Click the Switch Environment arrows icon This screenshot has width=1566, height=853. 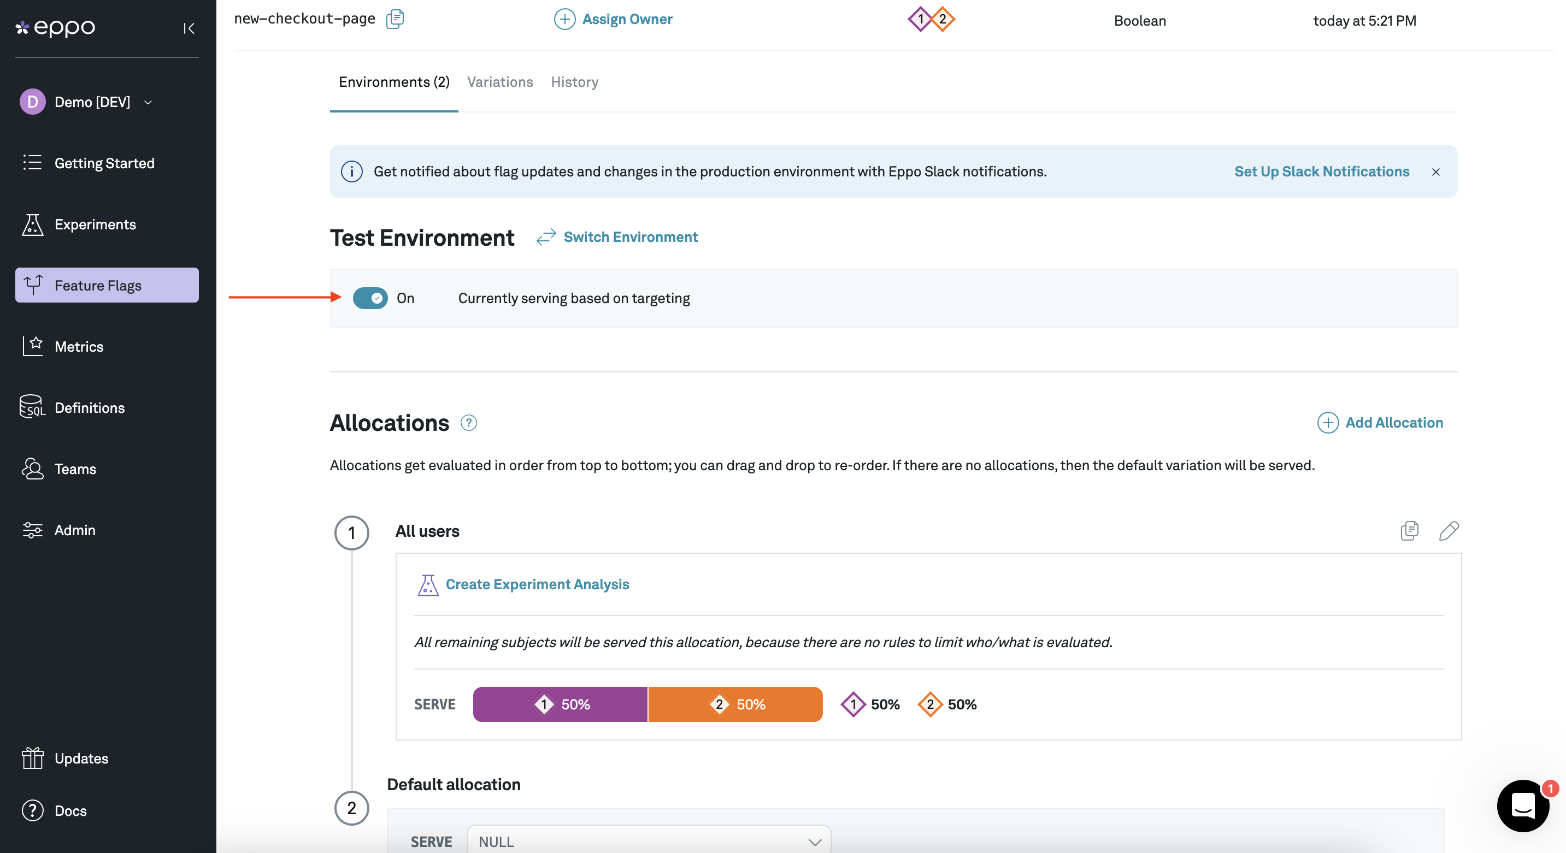tap(546, 237)
